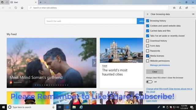
Task: Click the address bar
Action: 98,8
